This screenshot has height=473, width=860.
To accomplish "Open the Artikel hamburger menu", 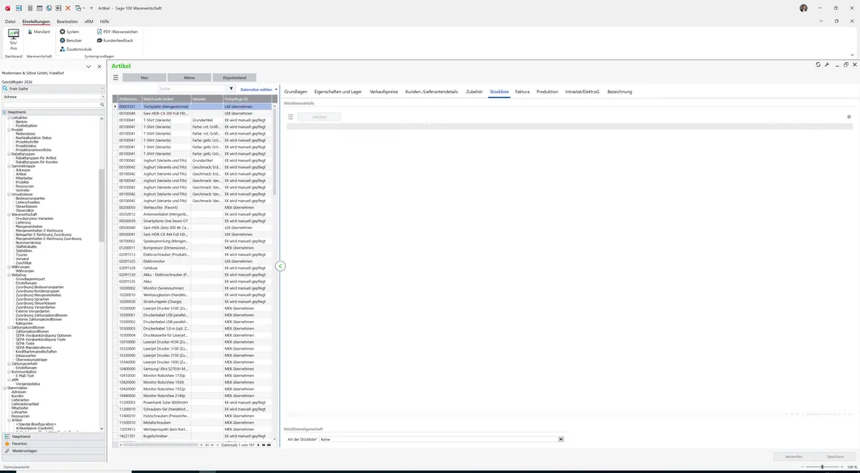I will tap(115, 77).
